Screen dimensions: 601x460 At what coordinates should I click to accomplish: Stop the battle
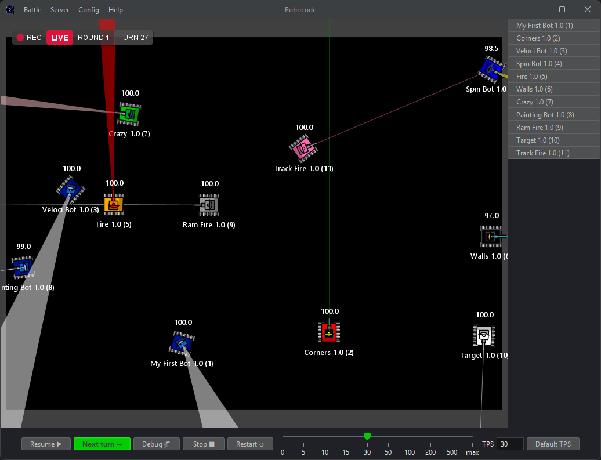(x=204, y=444)
